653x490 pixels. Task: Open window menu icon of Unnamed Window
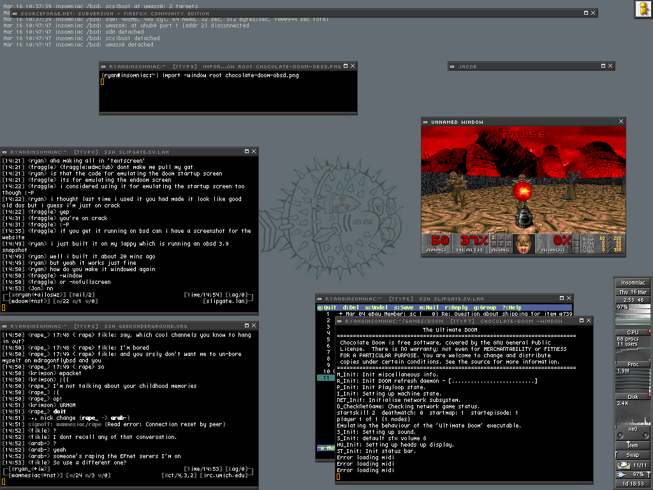coord(427,122)
